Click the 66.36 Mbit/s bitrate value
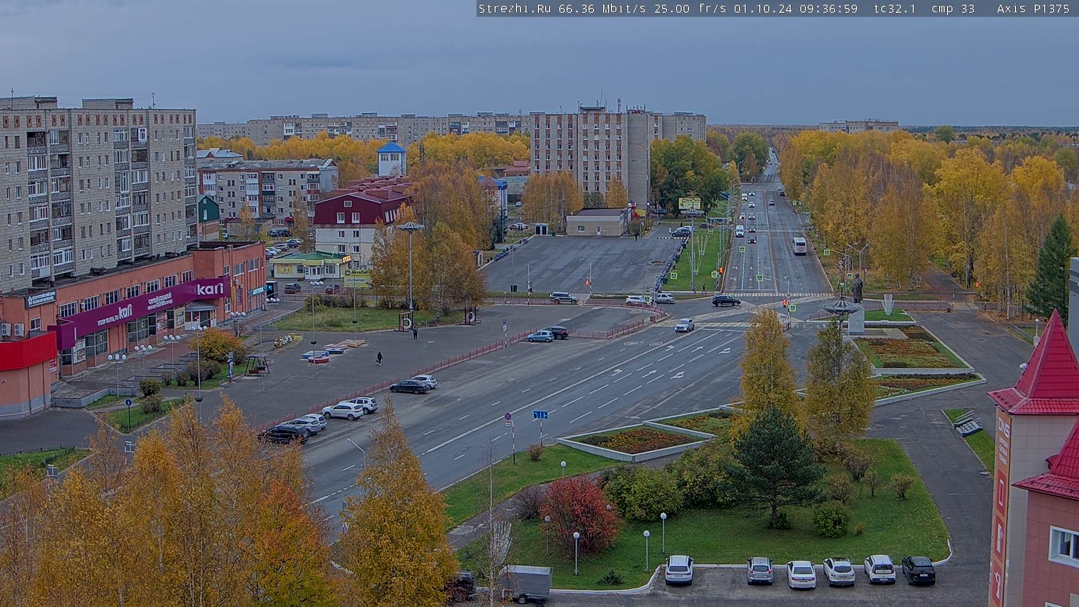The image size is (1079, 607). (602, 8)
